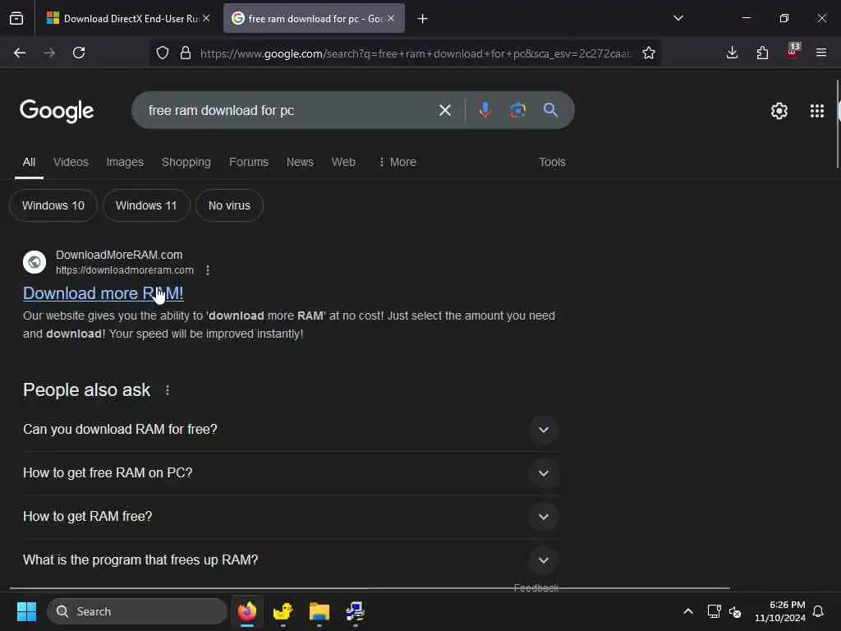This screenshot has width=841, height=631.
Task: Click the Google logo
Action: (57, 111)
